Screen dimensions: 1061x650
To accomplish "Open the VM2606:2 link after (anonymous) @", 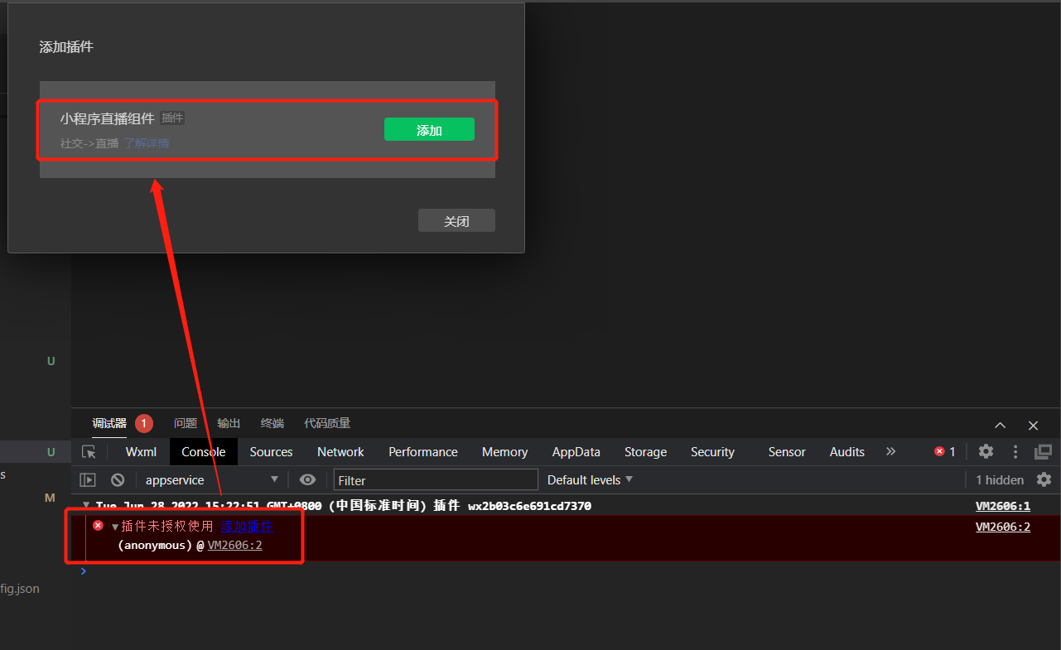I will pyautogui.click(x=235, y=545).
